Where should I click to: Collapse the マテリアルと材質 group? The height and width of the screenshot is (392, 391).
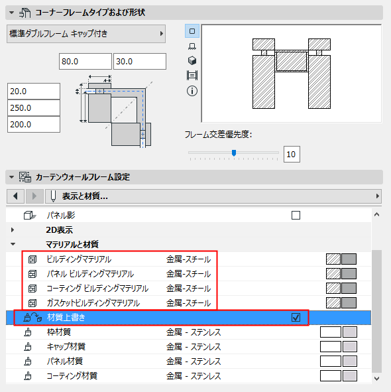tap(13, 244)
